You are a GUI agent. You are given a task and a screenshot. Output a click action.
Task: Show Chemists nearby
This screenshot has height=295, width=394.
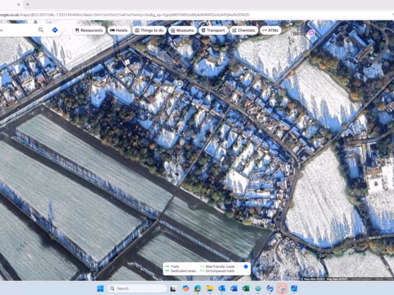(243, 30)
